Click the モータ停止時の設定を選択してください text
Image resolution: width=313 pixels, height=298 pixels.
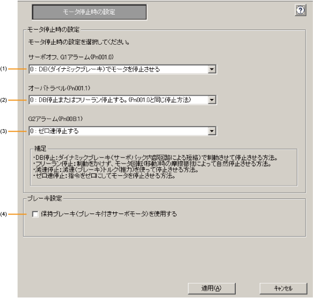click(78, 42)
